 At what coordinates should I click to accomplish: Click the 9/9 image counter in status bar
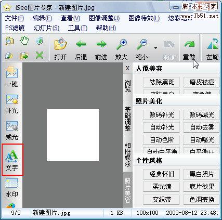16,213
